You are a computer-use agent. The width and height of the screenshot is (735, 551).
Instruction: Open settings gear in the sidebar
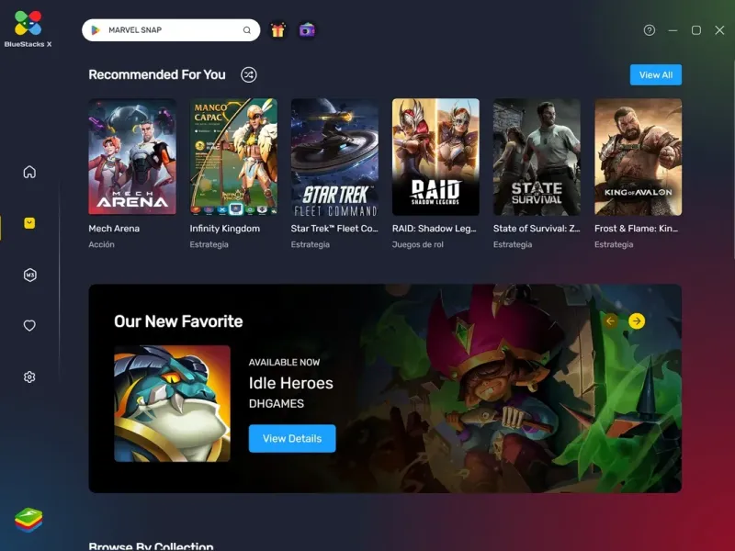29,377
